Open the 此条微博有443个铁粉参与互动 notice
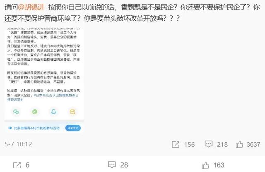265x172 pixels. 36,128
